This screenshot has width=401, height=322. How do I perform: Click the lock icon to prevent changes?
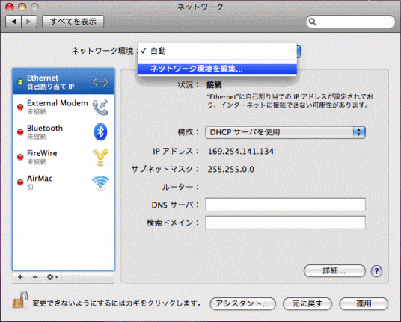click(x=20, y=300)
